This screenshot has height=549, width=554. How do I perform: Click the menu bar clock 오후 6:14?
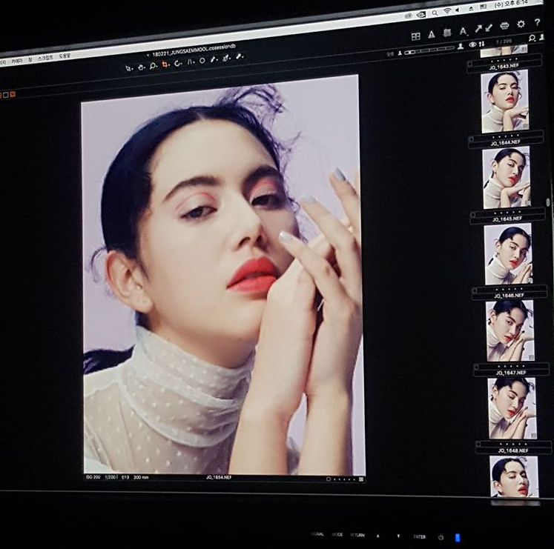(x=512, y=4)
